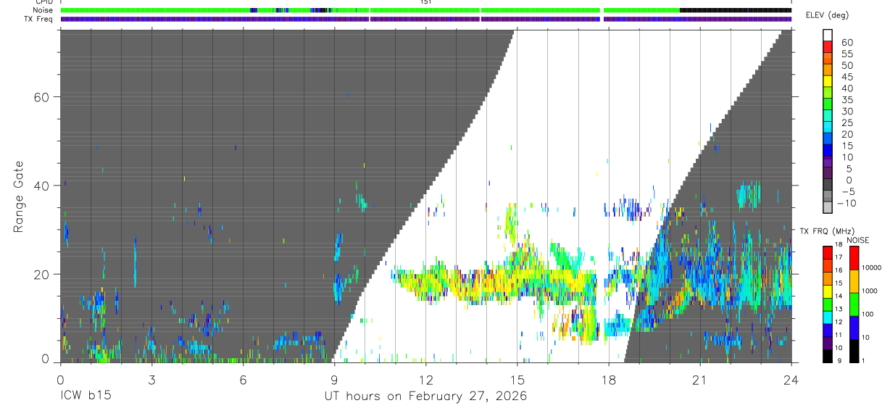890x411 pixels.
Task: Click the '9' label on the TX FRQ scale
Action: (839, 361)
